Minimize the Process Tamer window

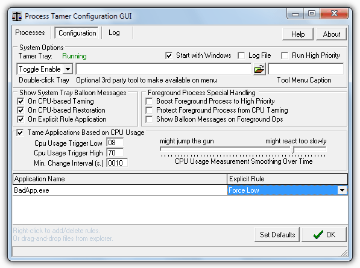coord(295,14)
